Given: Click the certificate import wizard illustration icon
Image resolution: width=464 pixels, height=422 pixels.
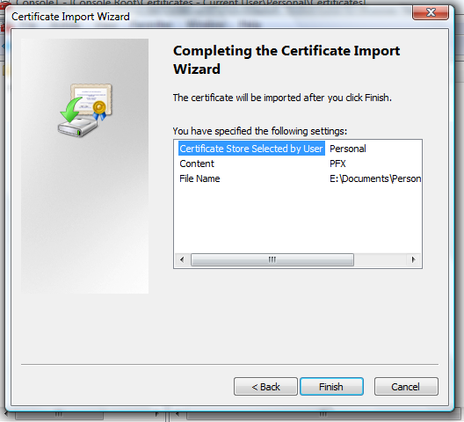Looking at the screenshot, I should point(85,110).
